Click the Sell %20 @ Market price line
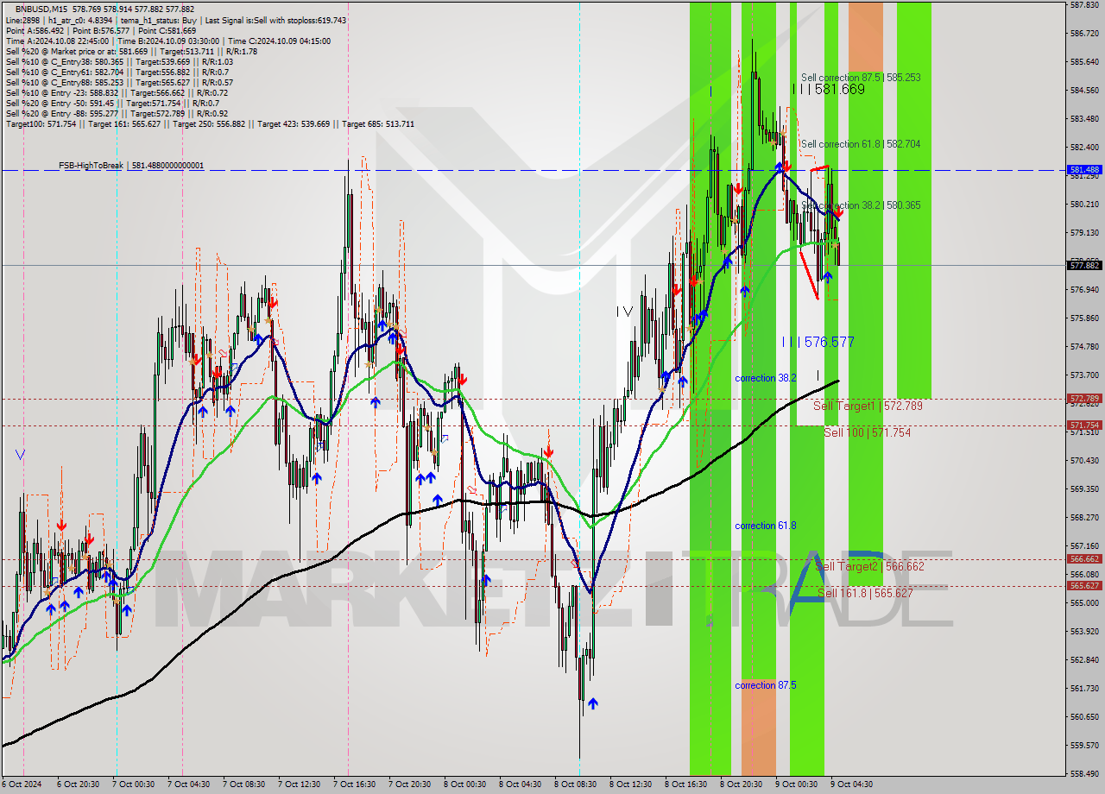Viewport: 1105px width, 794px height. click(x=131, y=51)
